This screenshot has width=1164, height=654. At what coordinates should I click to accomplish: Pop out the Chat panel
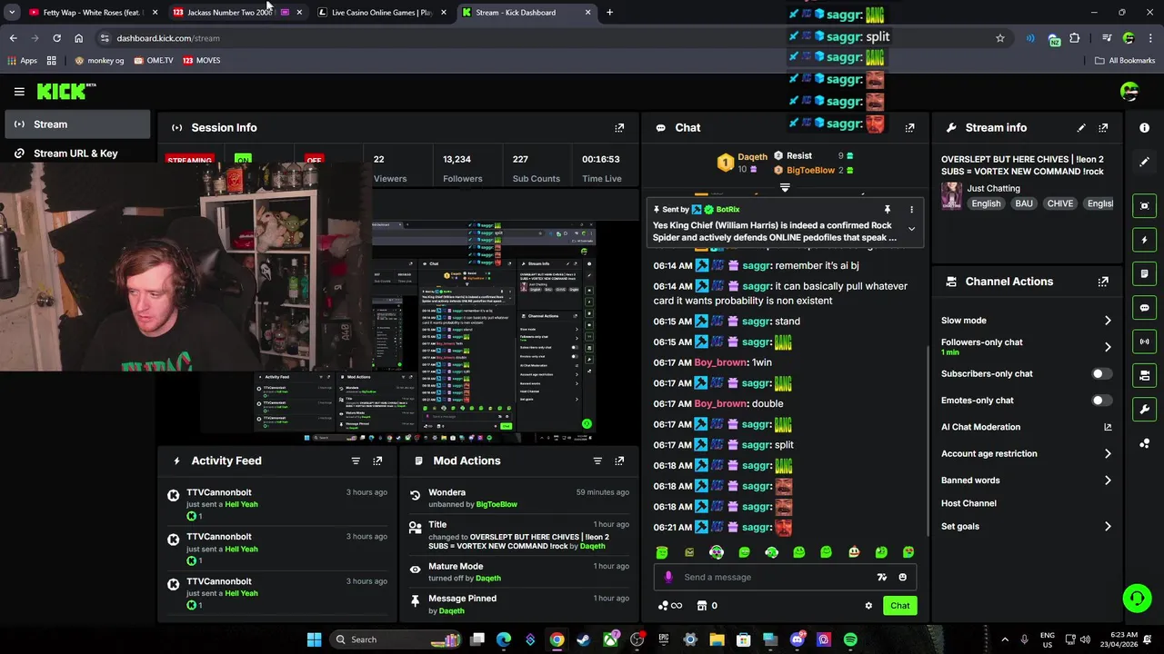coord(909,128)
